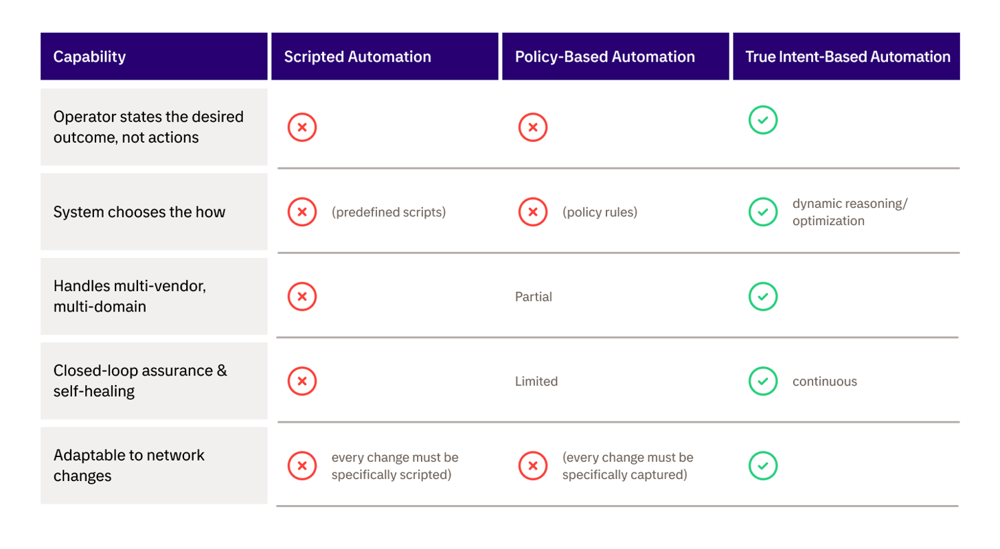Select the "True Intent-Based Automation" header
Viewport: 1000px width, 549px height.
coord(848,56)
